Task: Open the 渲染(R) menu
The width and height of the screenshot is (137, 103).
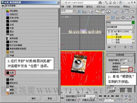Action: pos(89,7)
